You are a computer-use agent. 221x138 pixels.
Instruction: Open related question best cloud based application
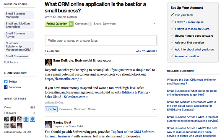[x=191, y=106]
